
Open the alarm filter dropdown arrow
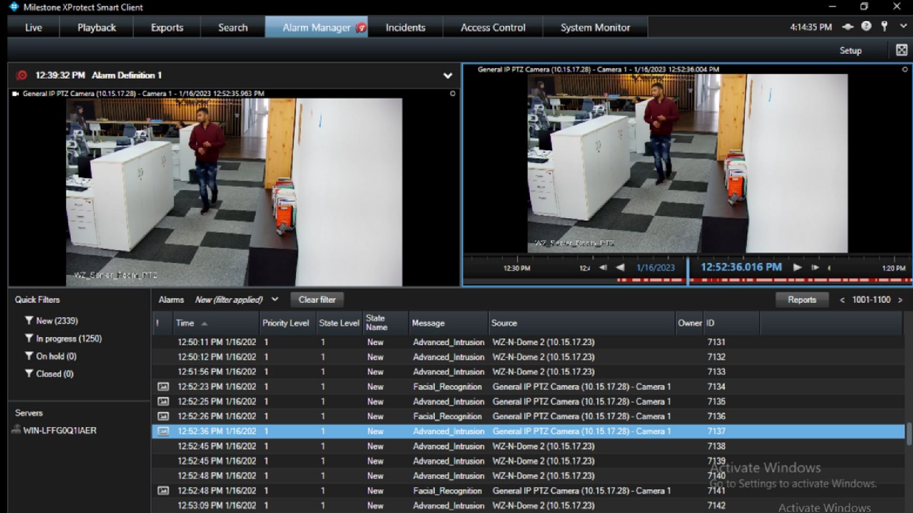[x=275, y=299]
